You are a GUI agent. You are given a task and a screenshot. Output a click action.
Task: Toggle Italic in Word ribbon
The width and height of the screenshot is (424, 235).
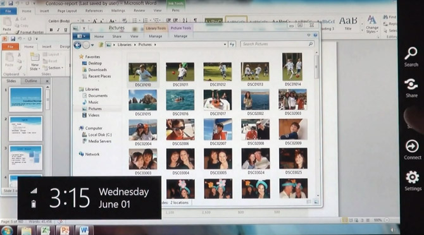58,30
